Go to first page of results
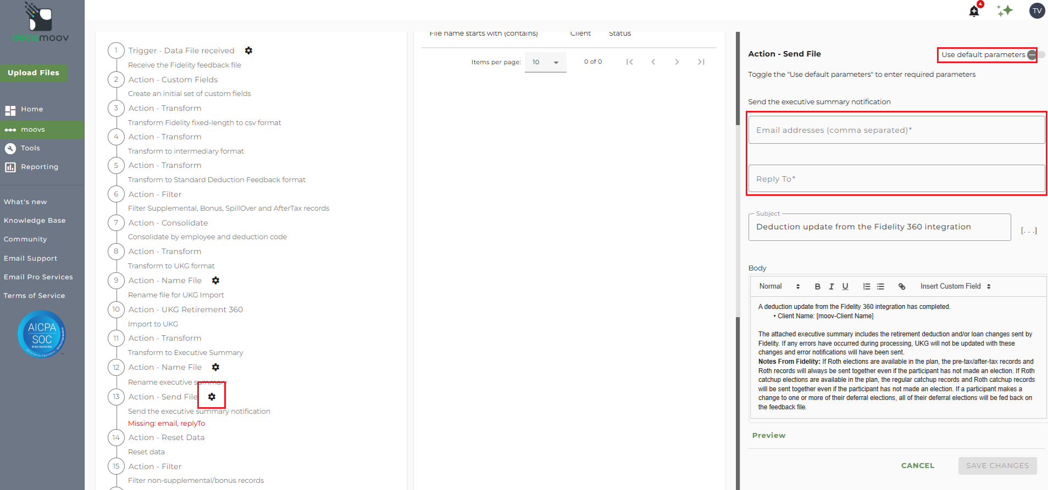The image size is (1048, 490). pyautogui.click(x=630, y=62)
